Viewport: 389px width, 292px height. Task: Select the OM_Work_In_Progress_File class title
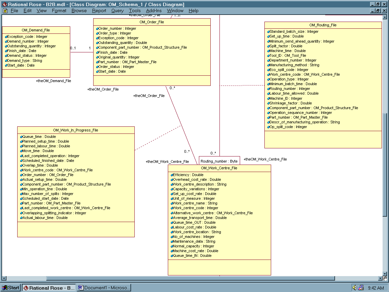click(x=76, y=130)
